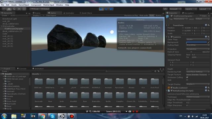Image resolution: width=212 pixels, height=119 pixels.
Task: Click the game object cube icon in Inspector
Action: click(x=168, y=17)
